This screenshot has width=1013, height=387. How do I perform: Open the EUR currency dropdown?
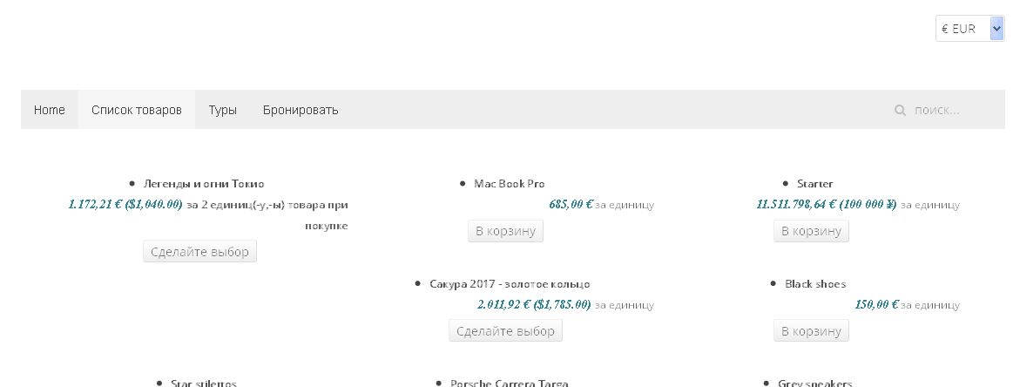point(969,29)
